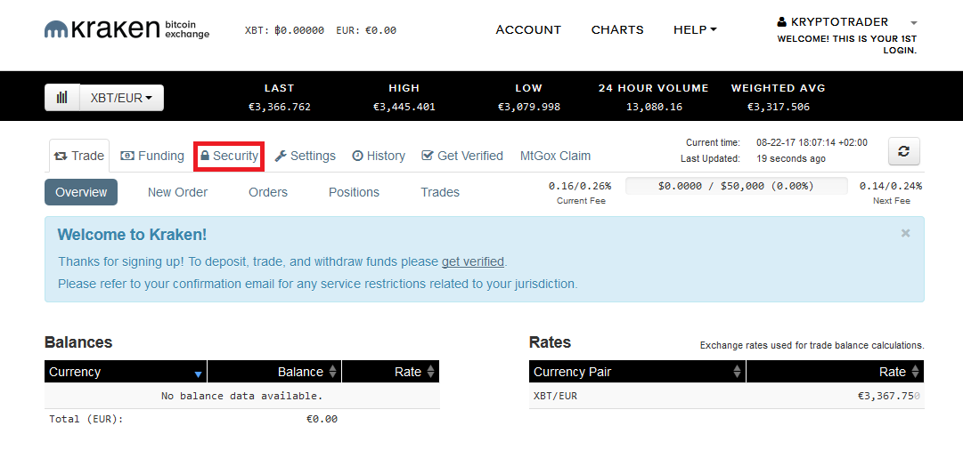Follow the 'get verified' link

pyautogui.click(x=473, y=261)
